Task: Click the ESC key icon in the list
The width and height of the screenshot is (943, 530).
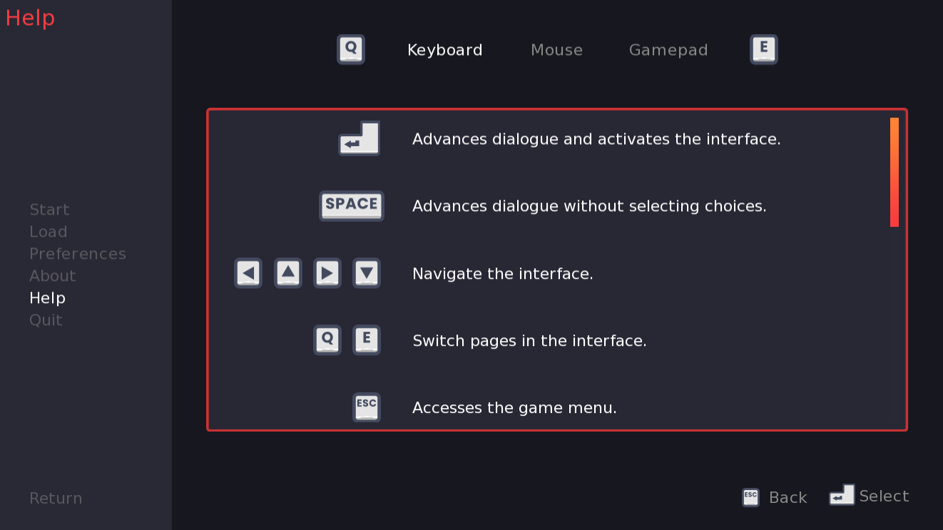Action: 366,407
